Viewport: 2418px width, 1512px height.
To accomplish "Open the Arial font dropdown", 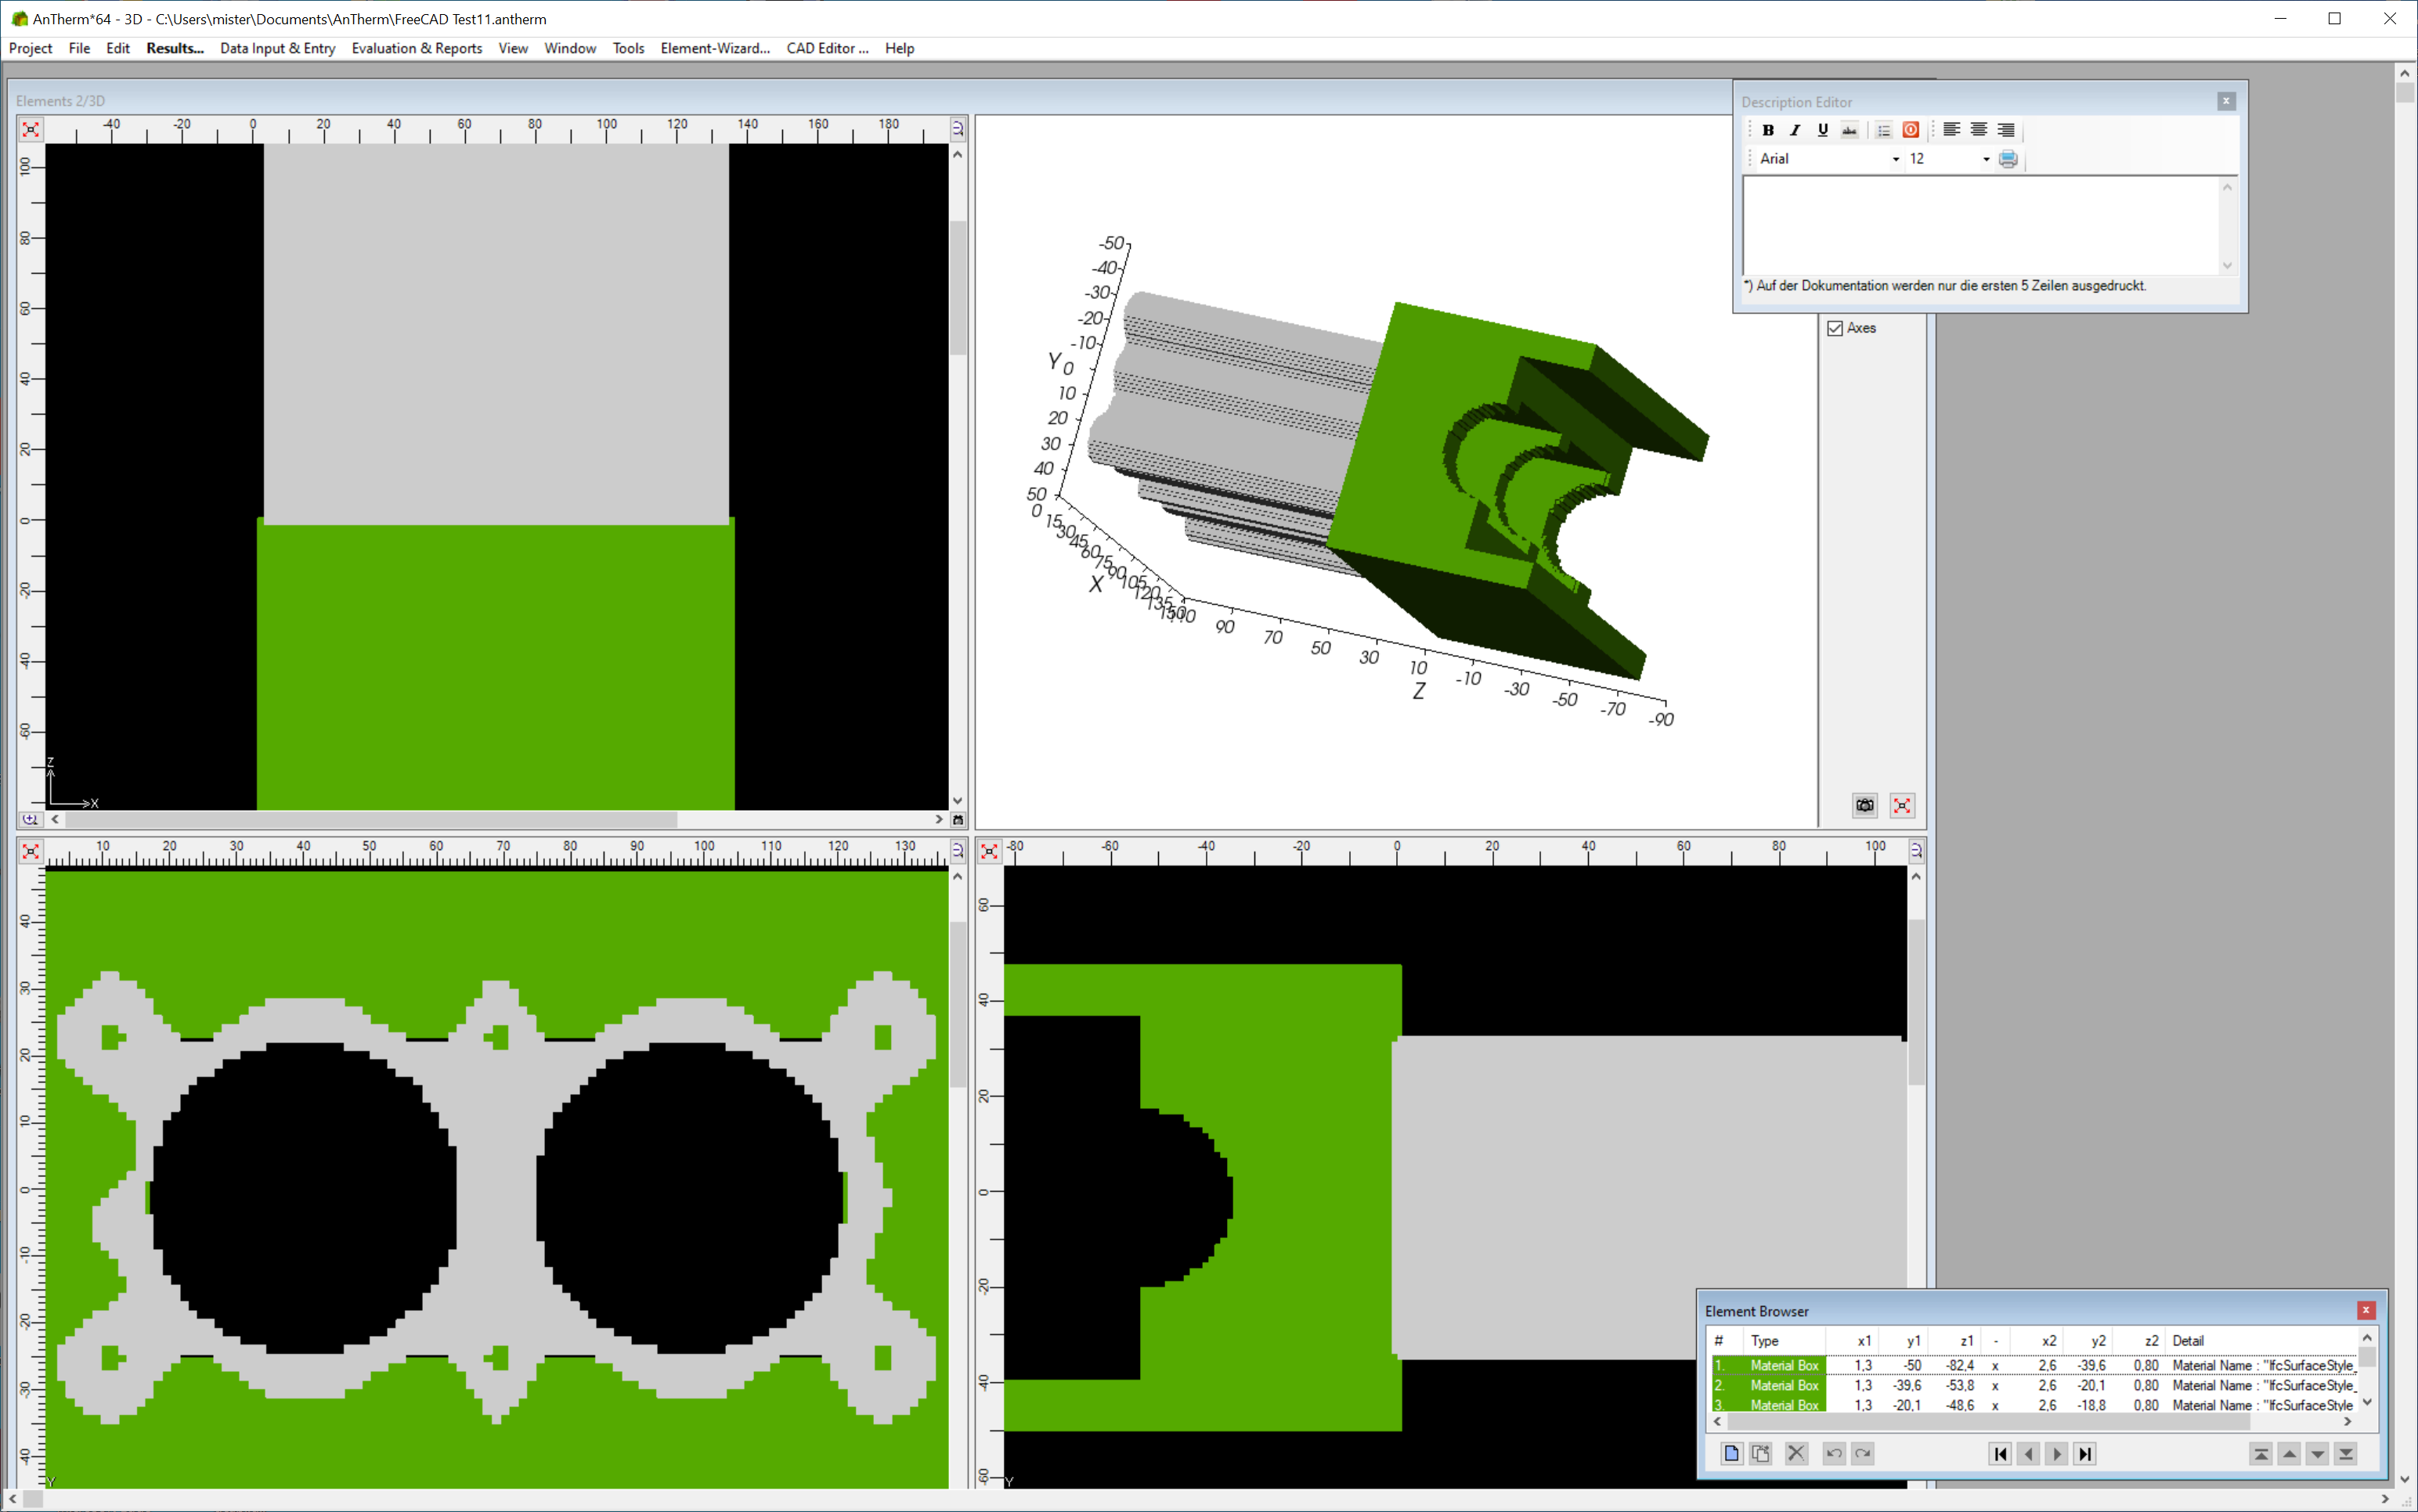I will 1895,159.
